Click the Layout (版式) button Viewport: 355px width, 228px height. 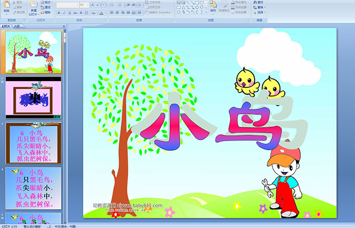pos(47,2)
